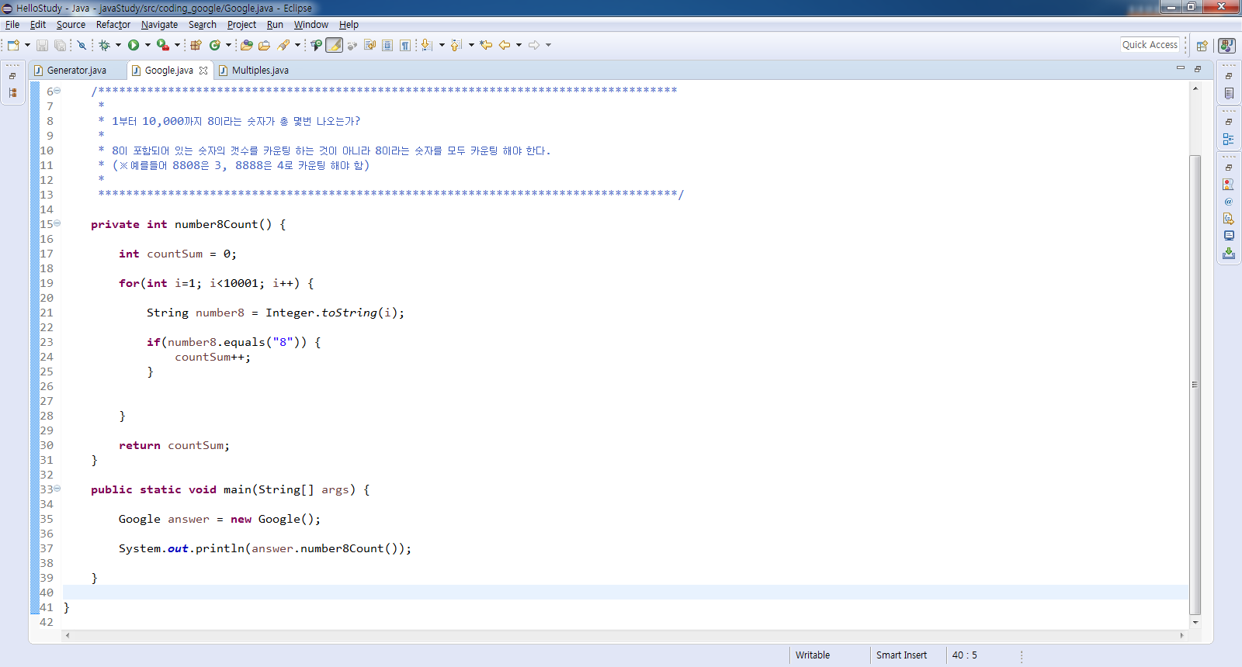Image resolution: width=1242 pixels, height=667 pixels.
Task: Open the Refactor menu
Action: tap(113, 25)
